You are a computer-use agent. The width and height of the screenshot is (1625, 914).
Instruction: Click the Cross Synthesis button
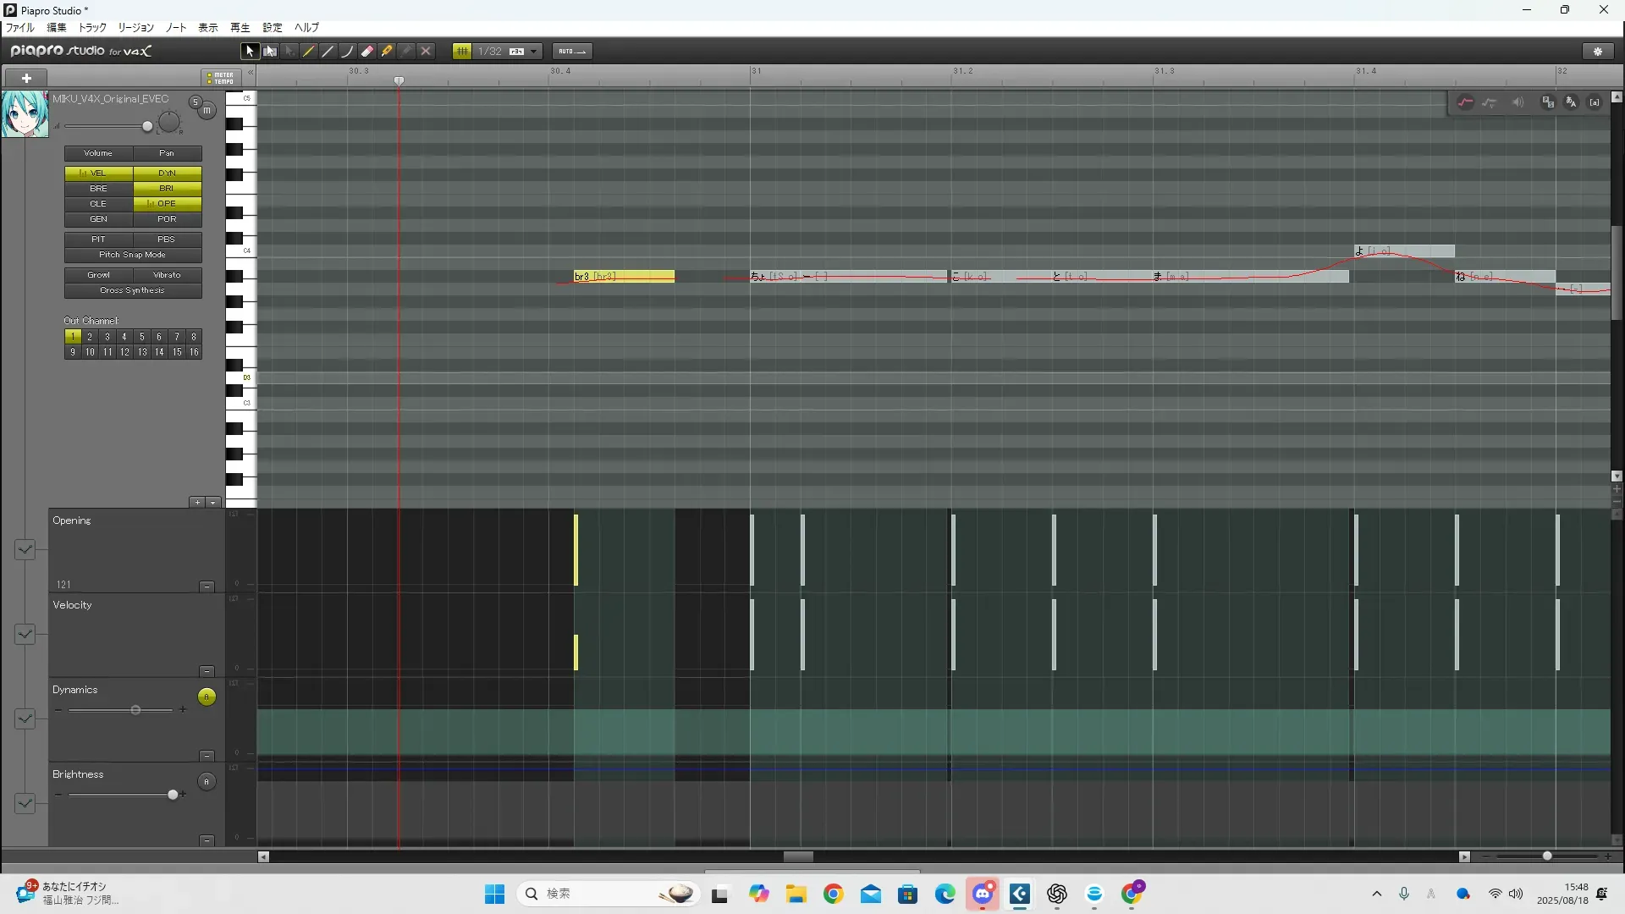click(133, 290)
